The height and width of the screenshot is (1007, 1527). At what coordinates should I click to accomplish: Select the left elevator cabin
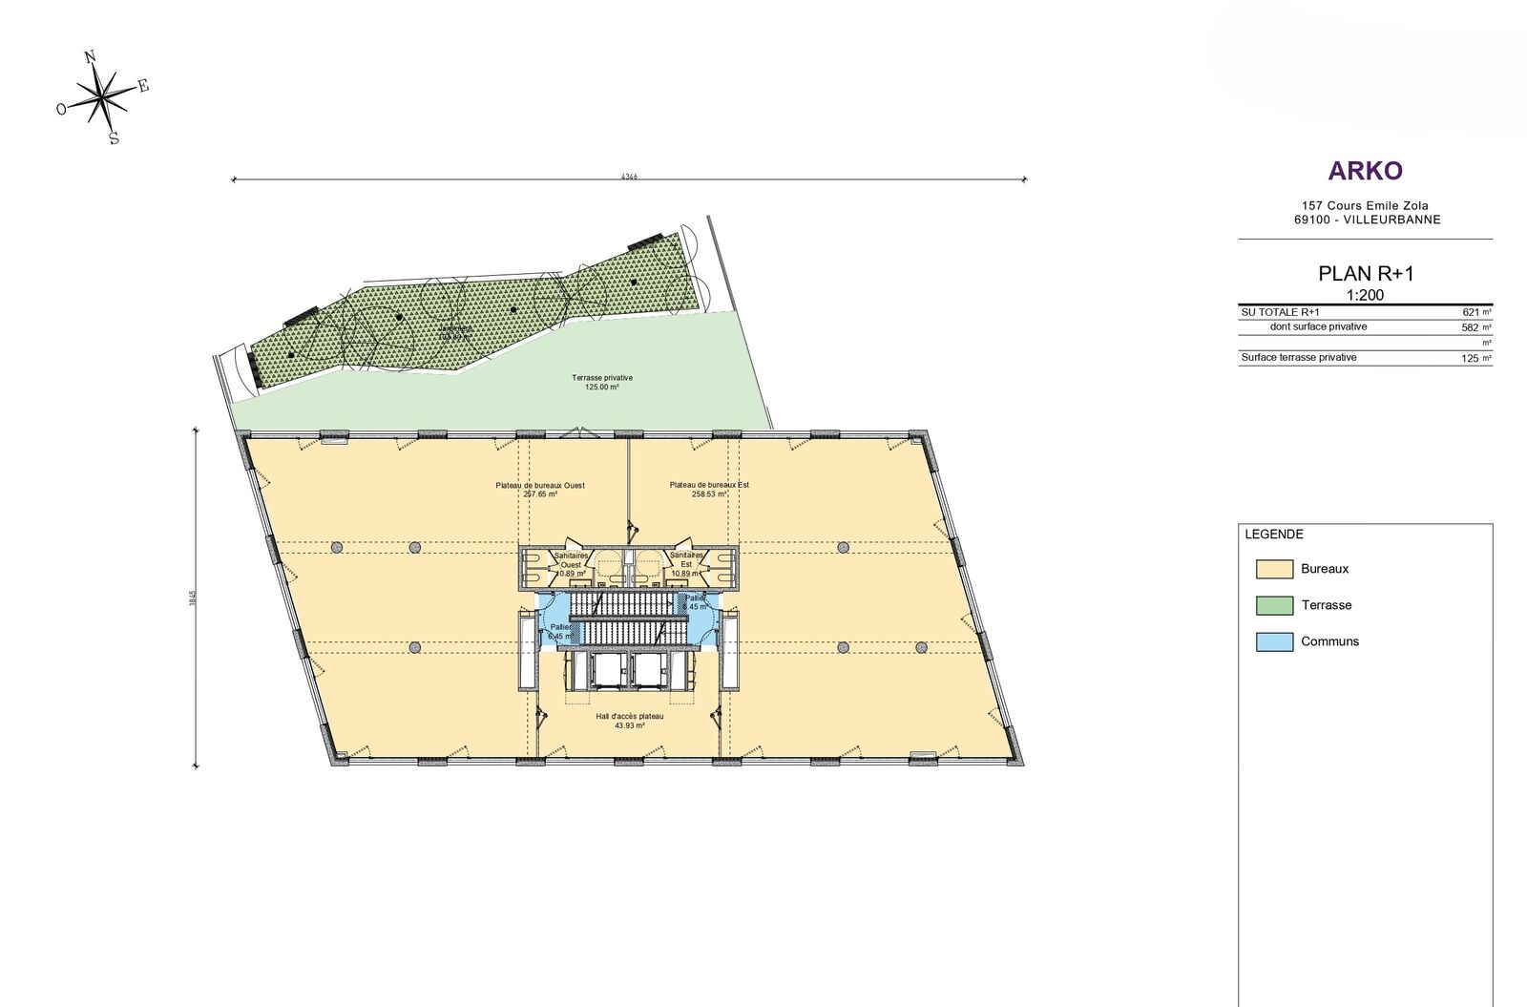(x=606, y=670)
